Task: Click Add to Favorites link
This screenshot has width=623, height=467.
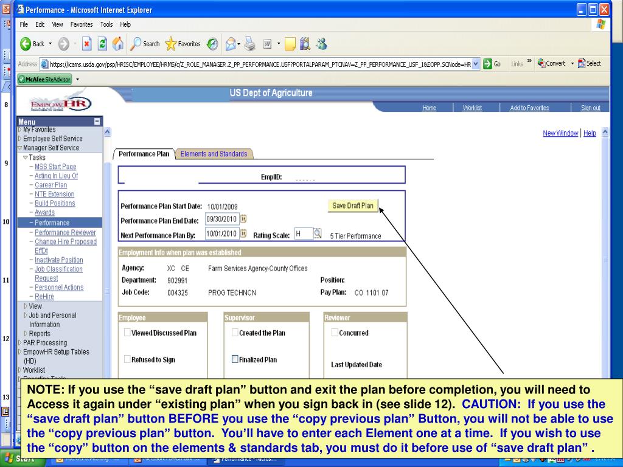Action: [x=529, y=108]
